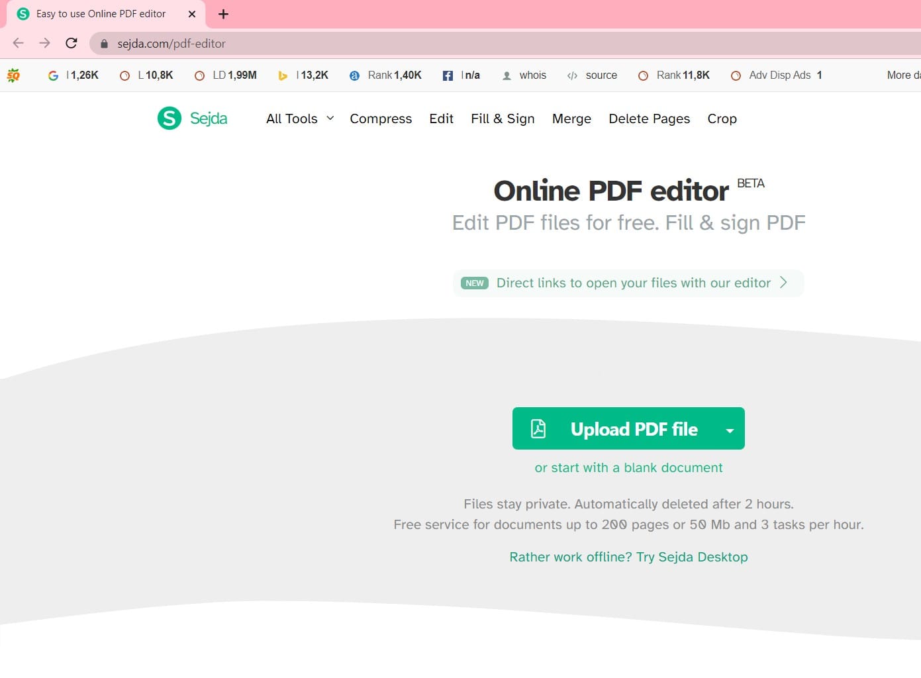The width and height of the screenshot is (921, 678).
Task: Open a new browser tab
Action: pyautogui.click(x=223, y=14)
